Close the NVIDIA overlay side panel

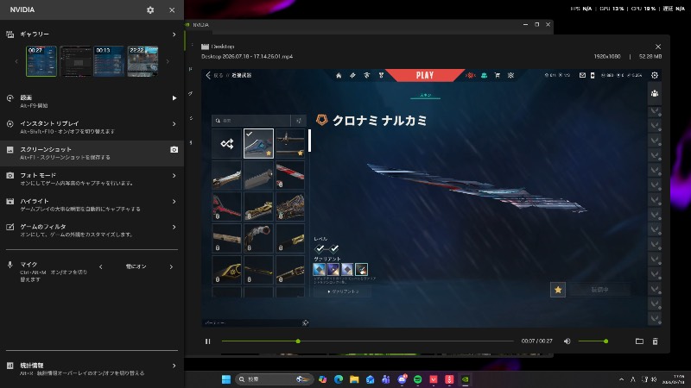pos(172,9)
